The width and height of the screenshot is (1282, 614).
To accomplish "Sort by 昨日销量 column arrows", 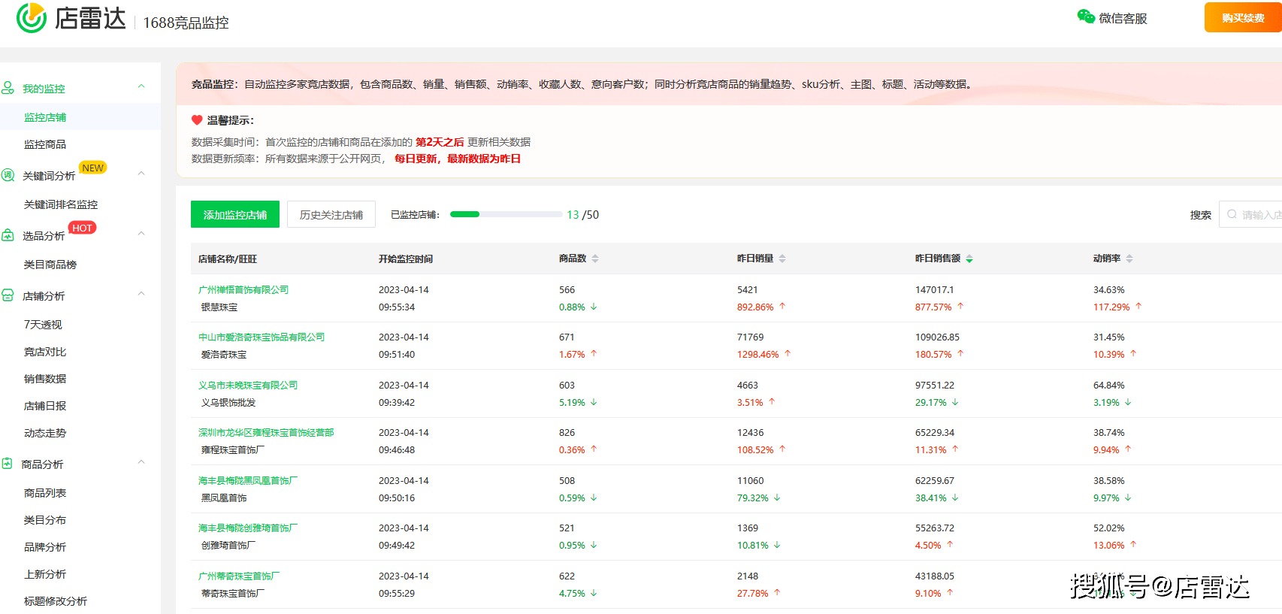I will pos(782,259).
